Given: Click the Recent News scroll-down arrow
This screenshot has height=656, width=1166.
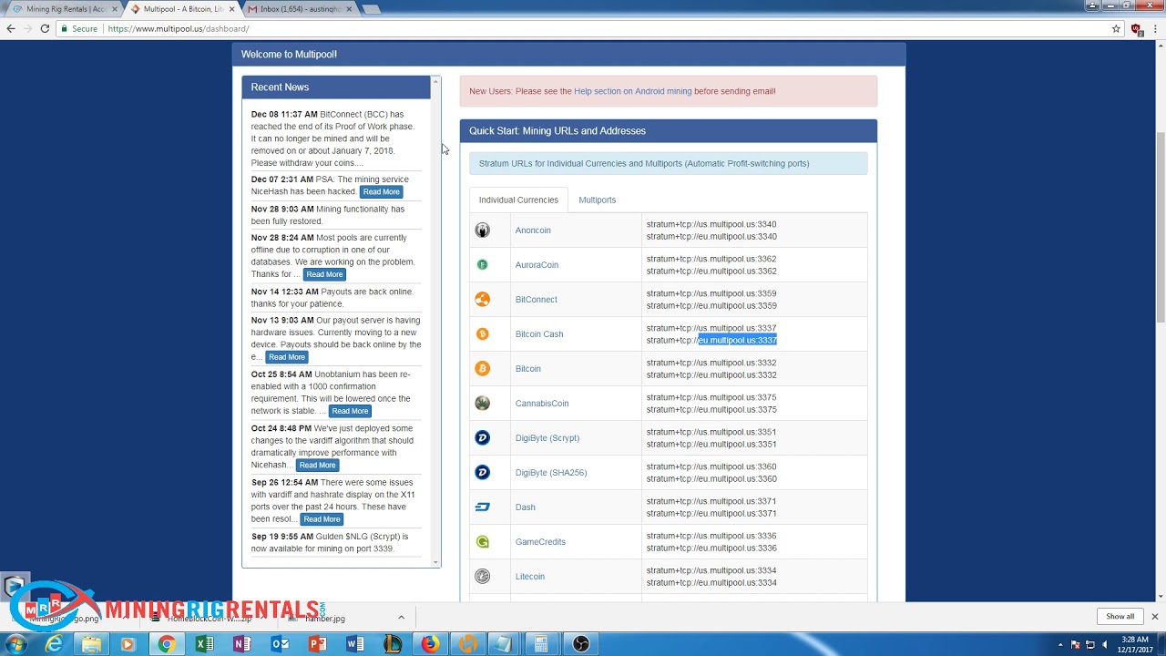Looking at the screenshot, I should [x=435, y=562].
